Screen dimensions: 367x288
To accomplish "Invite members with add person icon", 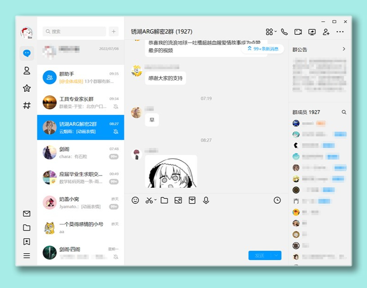I will pyautogui.click(x=326, y=32).
